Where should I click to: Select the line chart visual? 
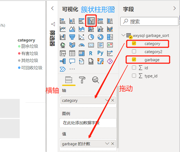[63, 29]
